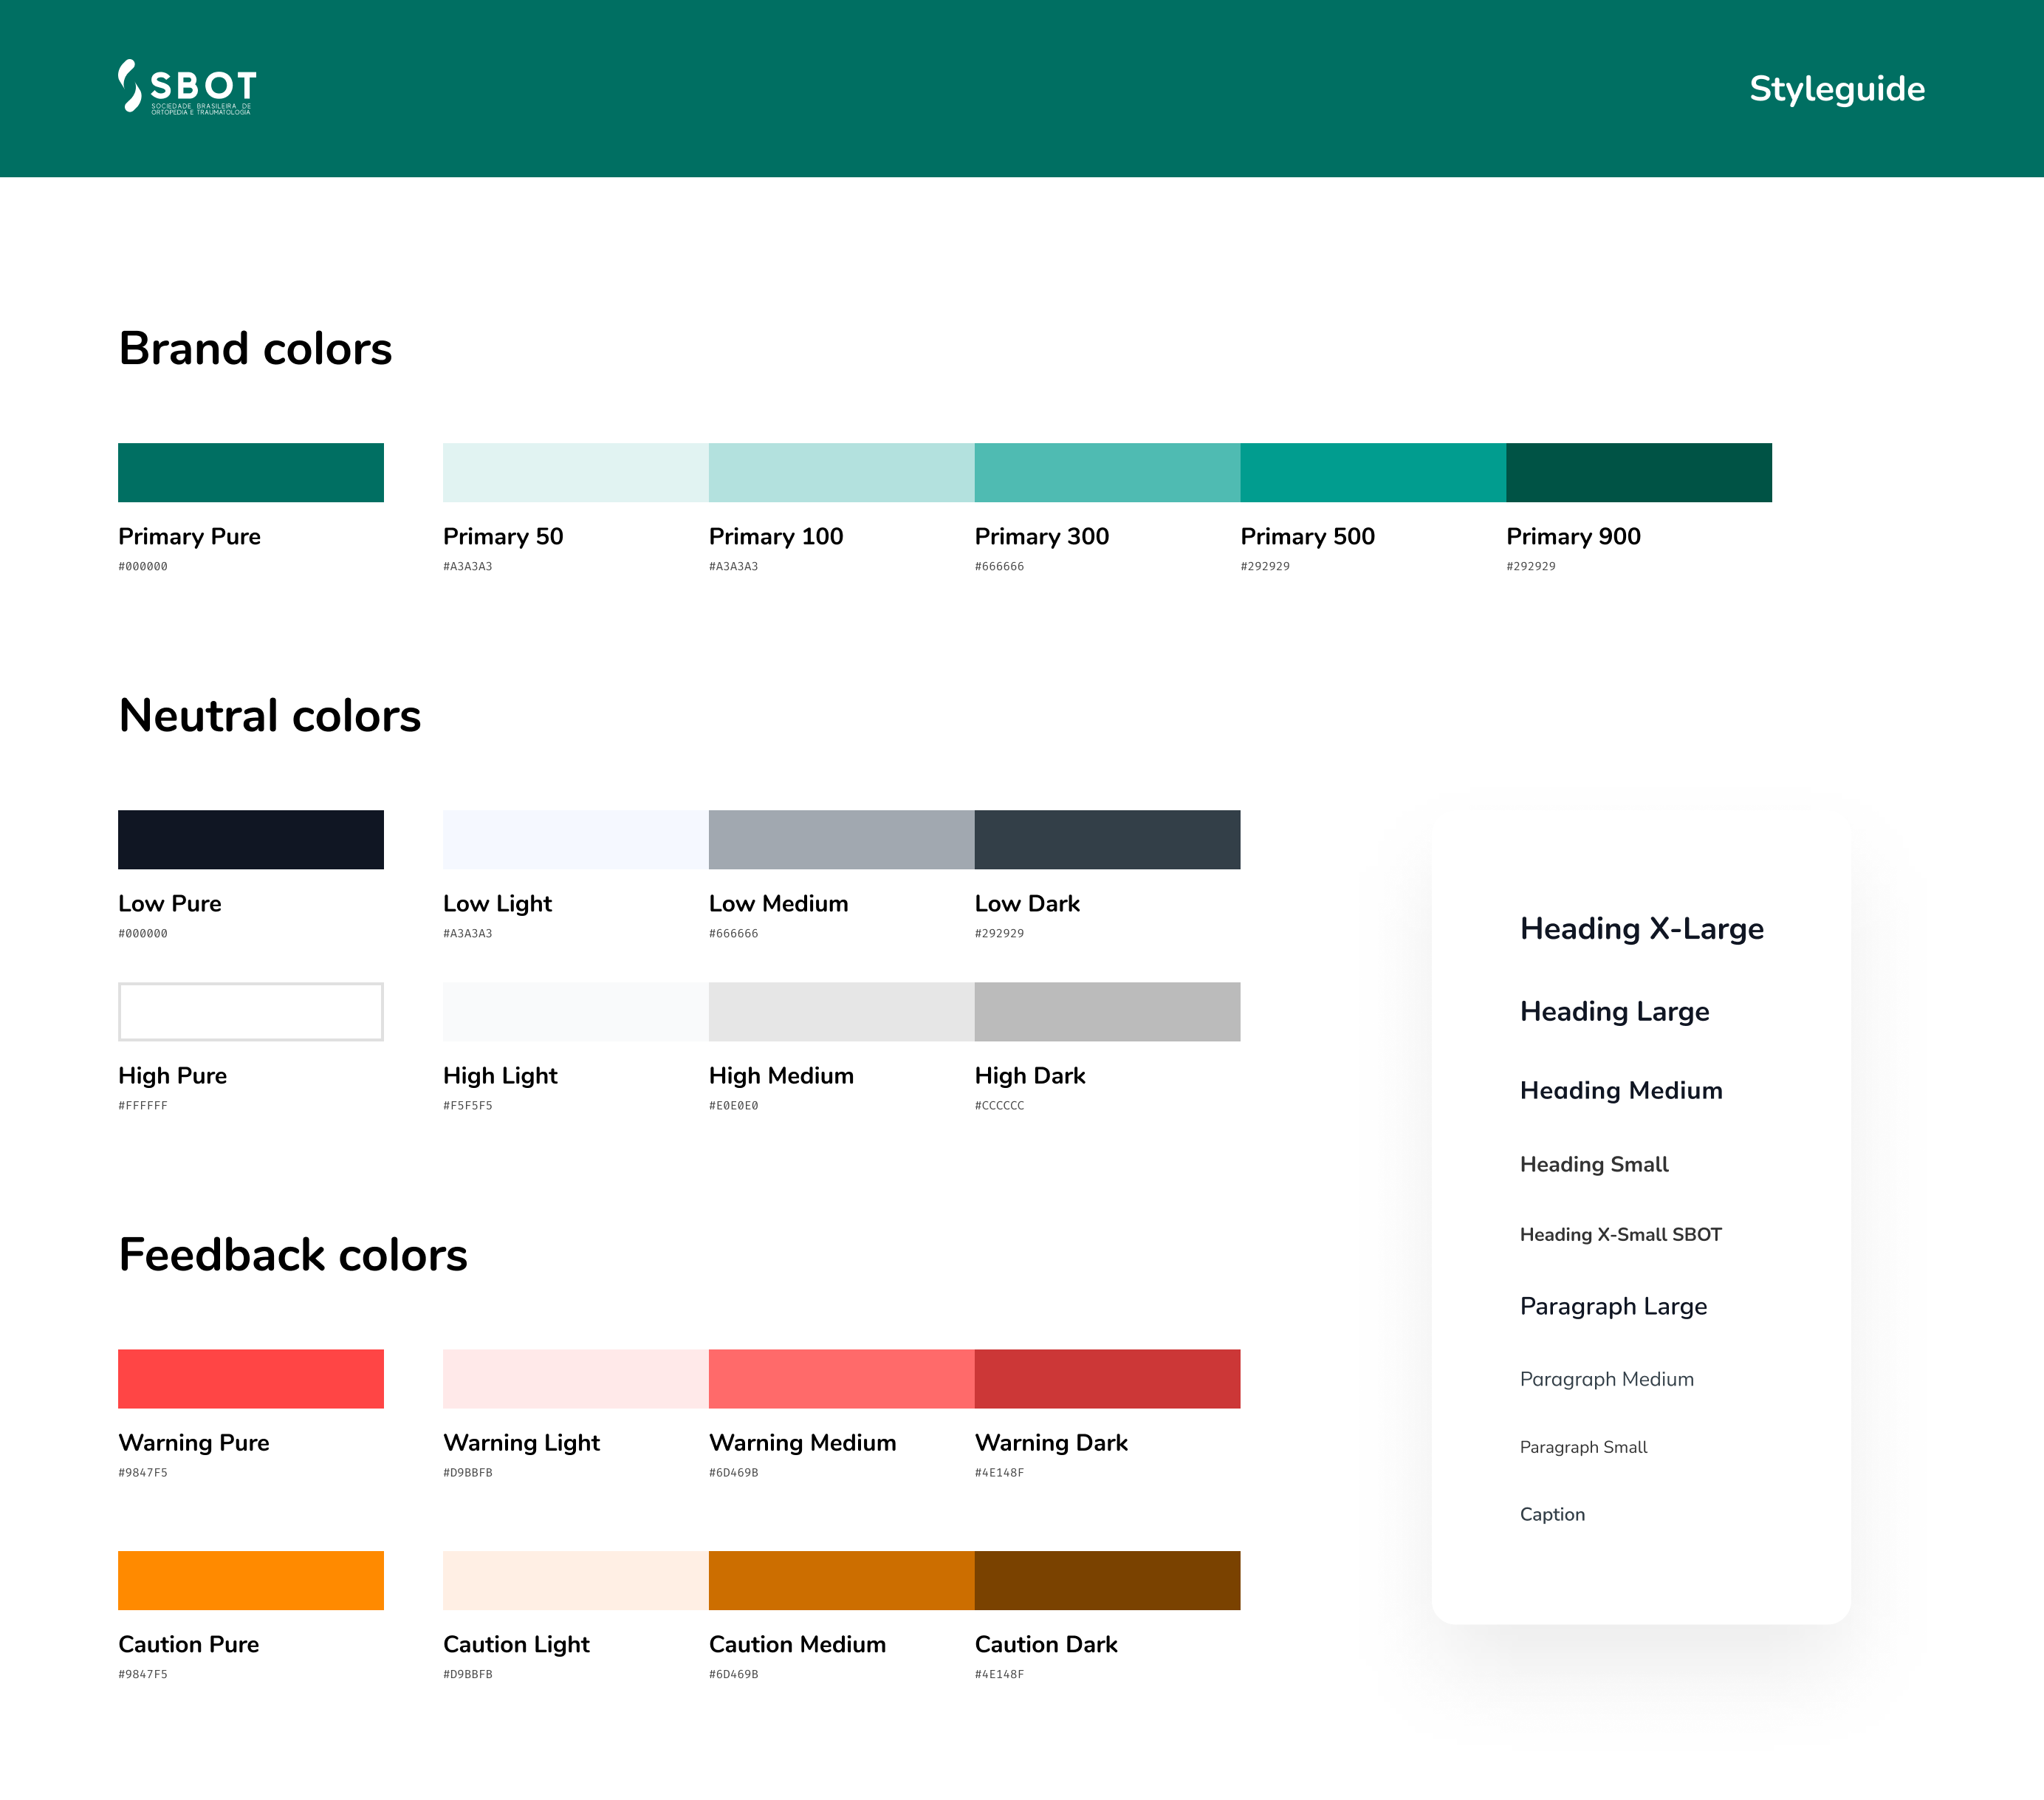
Task: Choose the Primary 900 dark green swatch
Action: point(1638,472)
